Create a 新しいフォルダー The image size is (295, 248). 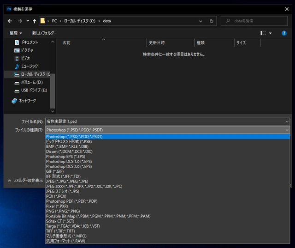(x=44, y=33)
